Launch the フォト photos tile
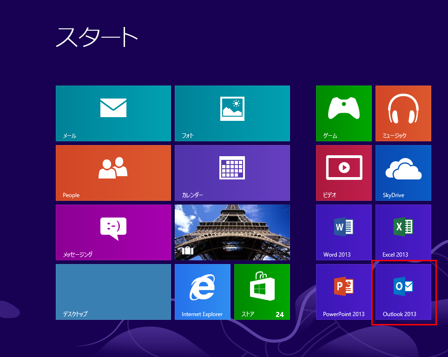This screenshot has width=448, height=357. pos(232,113)
